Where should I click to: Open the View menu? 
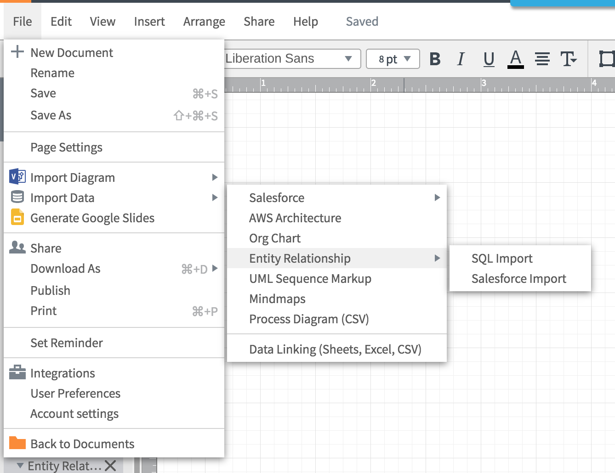tap(102, 22)
